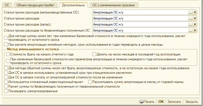The height and width of the screenshot is (106, 203).
Task: Click the Статья прочих расходов: input field
Action: coord(140,18)
